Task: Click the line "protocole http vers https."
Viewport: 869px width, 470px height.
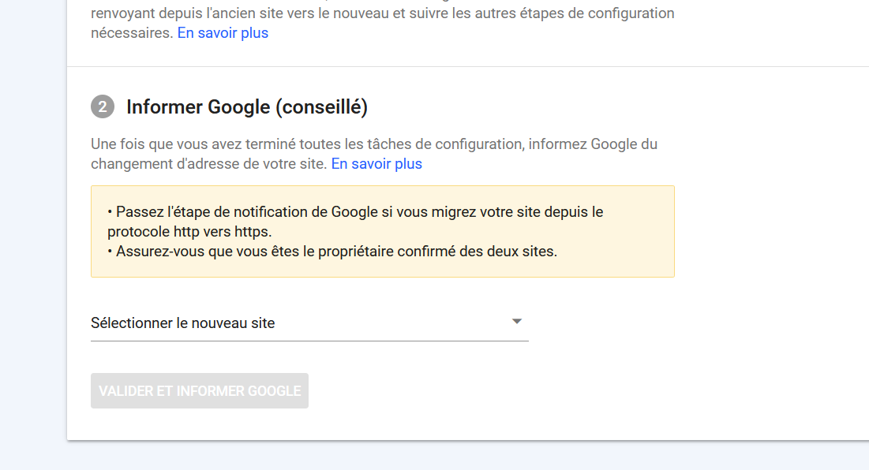Action: click(189, 232)
